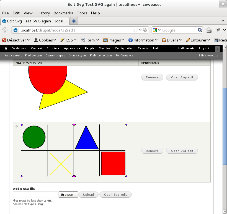The width and height of the screenshot is (227, 214).
Task: Click the browser home icon
Action: click(209, 30)
